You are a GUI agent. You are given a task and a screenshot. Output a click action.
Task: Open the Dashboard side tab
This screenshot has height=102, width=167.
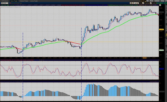[x=166, y=42]
